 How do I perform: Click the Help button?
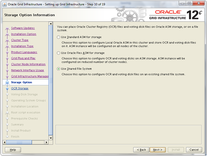(x=13, y=150)
